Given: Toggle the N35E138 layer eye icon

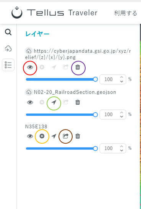Looking at the screenshot, I should tap(30, 136).
